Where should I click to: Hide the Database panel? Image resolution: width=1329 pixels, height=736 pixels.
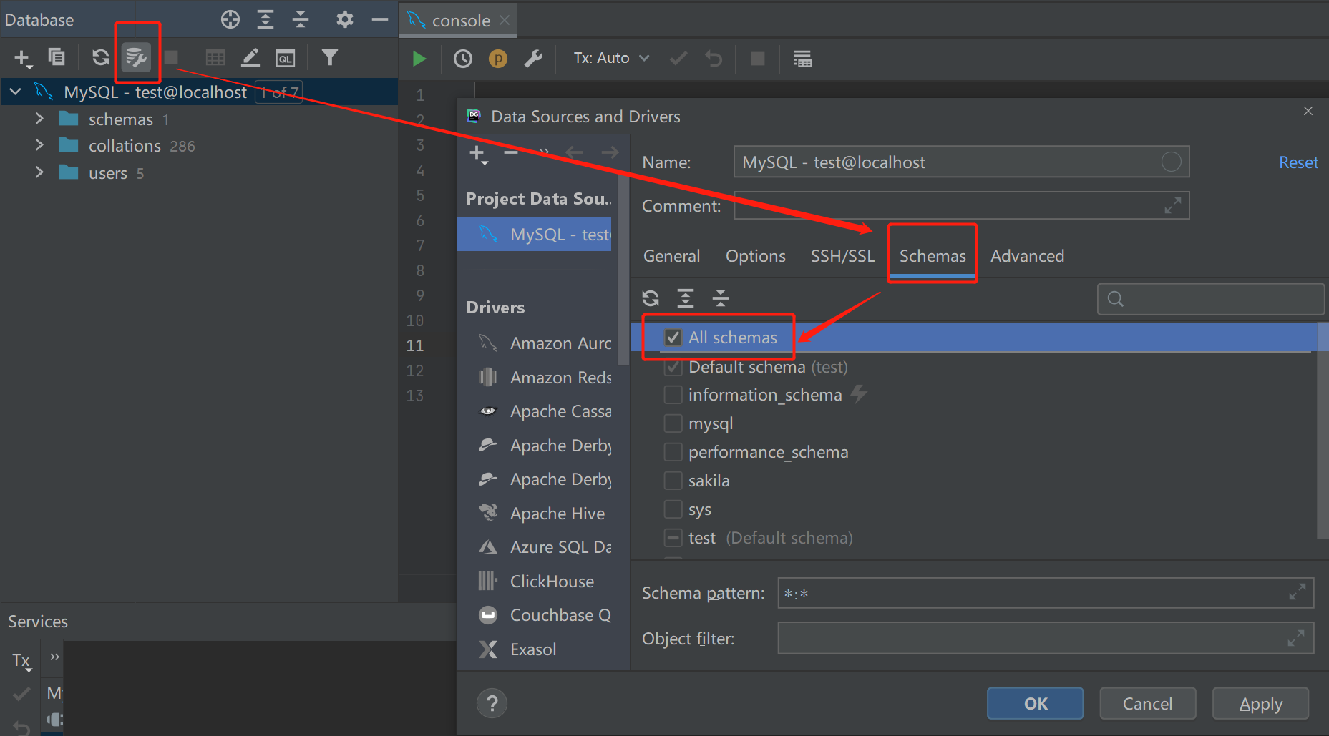(380, 19)
